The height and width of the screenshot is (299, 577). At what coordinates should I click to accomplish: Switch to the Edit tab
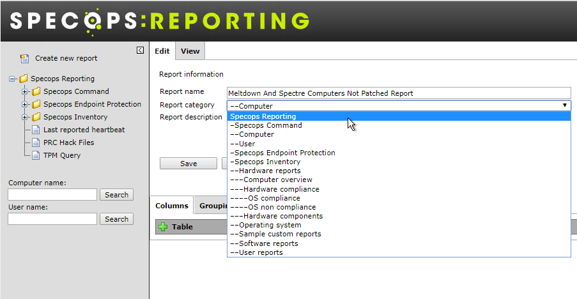pyautogui.click(x=162, y=51)
